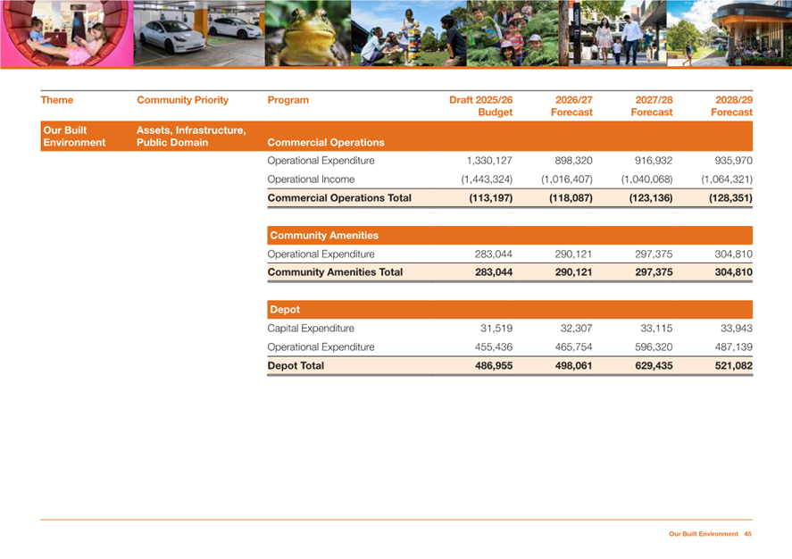
Task: Click Capital Expenditure value 33,115
Action: [x=656, y=329]
